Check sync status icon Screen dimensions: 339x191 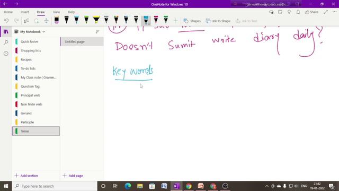point(271,12)
